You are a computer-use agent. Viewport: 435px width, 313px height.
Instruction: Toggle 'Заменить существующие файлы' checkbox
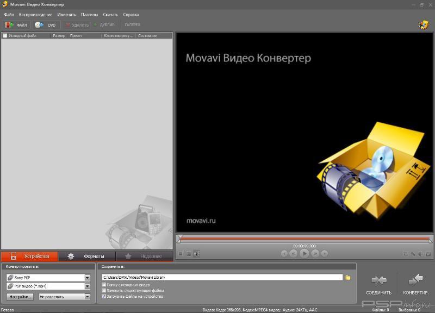[104, 291]
